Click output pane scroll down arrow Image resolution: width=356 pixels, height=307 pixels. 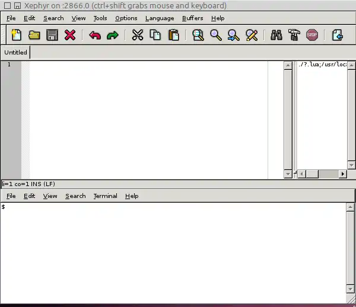pyautogui.click(x=351, y=165)
